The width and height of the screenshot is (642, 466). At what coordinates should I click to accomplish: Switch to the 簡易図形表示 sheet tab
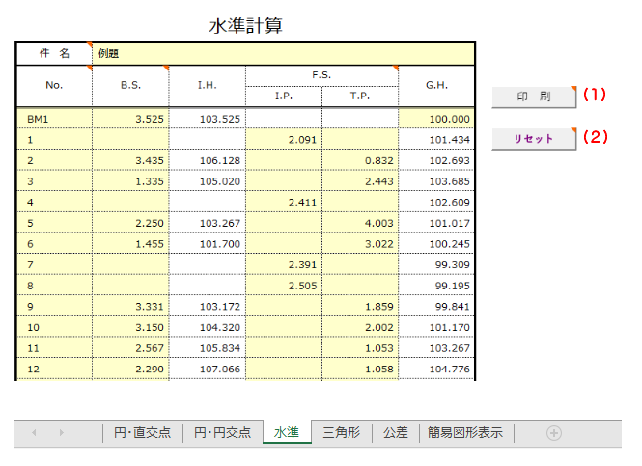pos(466,432)
